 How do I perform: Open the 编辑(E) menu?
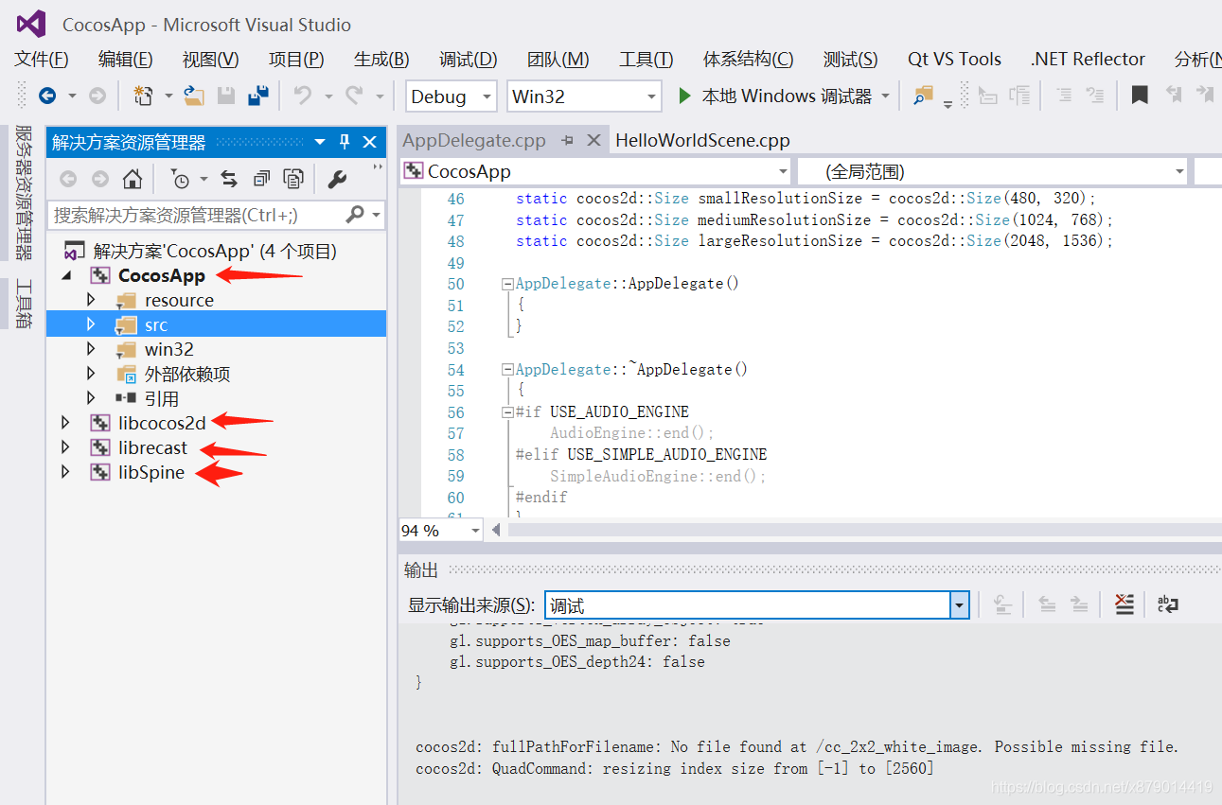pos(126,59)
